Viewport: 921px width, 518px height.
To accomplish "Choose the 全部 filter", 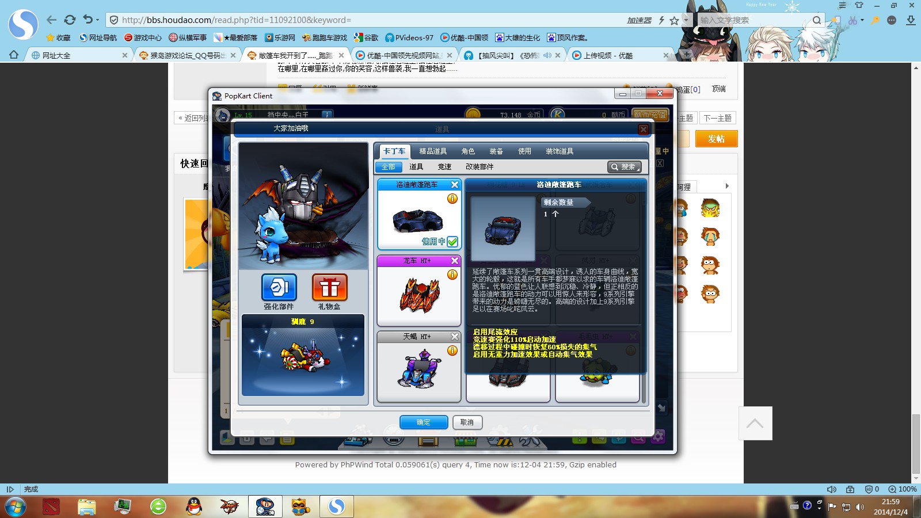I will point(389,167).
